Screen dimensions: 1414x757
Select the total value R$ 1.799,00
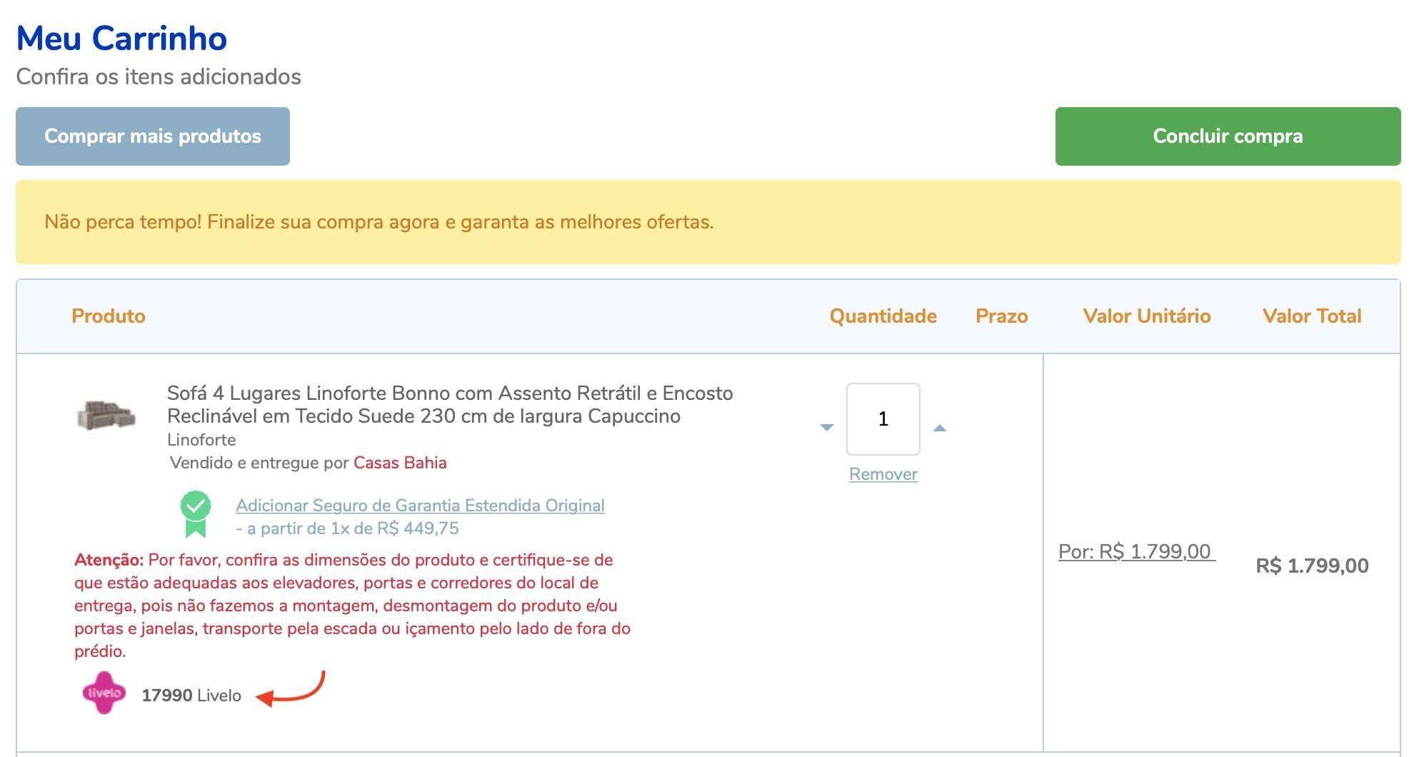tap(1313, 566)
